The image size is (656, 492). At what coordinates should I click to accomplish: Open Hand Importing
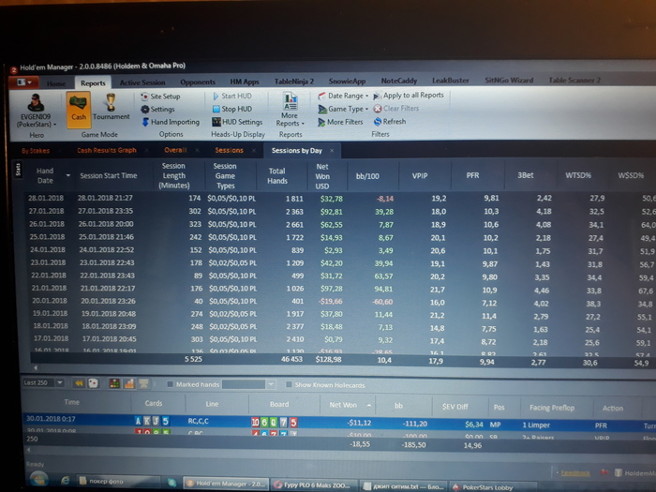click(x=171, y=122)
